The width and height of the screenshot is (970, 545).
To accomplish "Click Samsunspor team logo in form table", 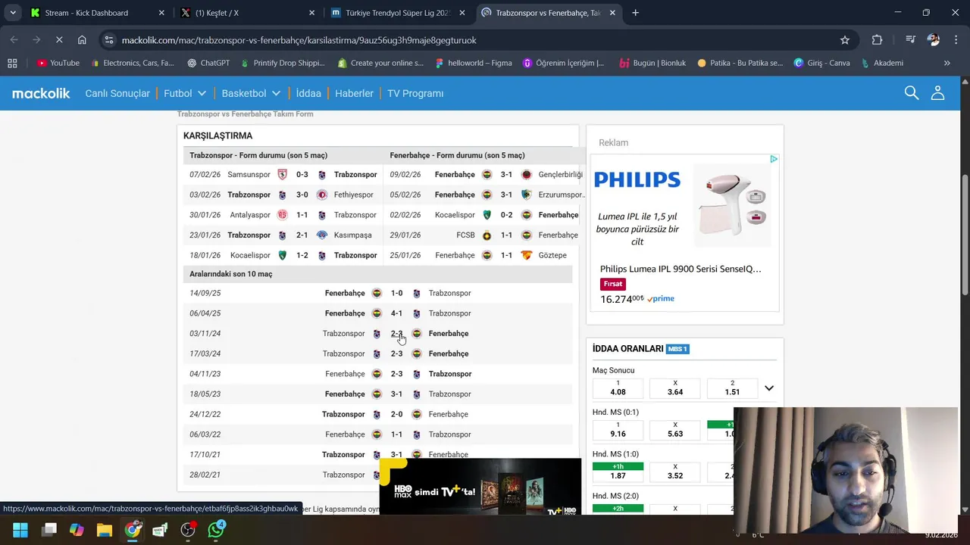I will pyautogui.click(x=283, y=175).
